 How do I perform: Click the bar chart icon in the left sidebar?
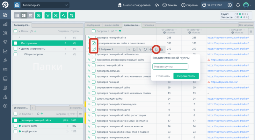[5, 24]
